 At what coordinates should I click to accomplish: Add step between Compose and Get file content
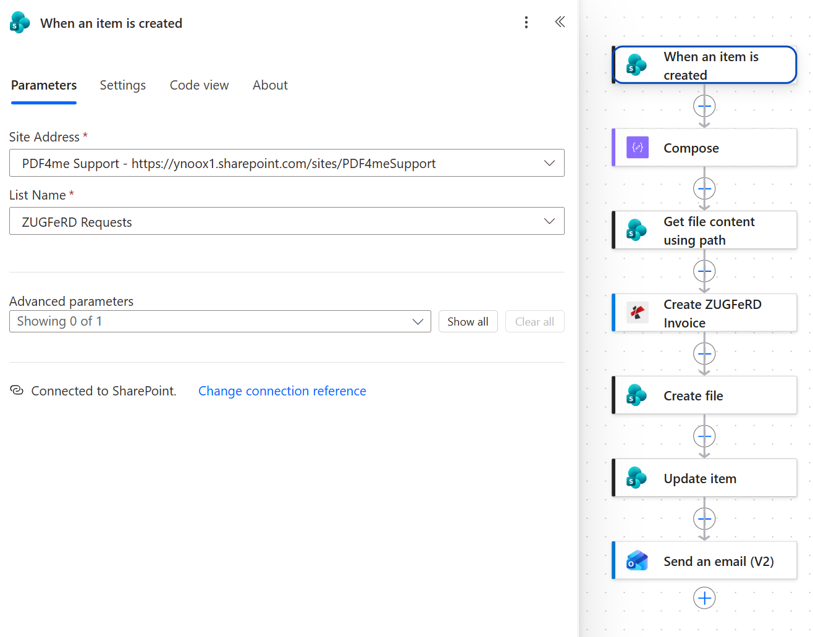704,188
